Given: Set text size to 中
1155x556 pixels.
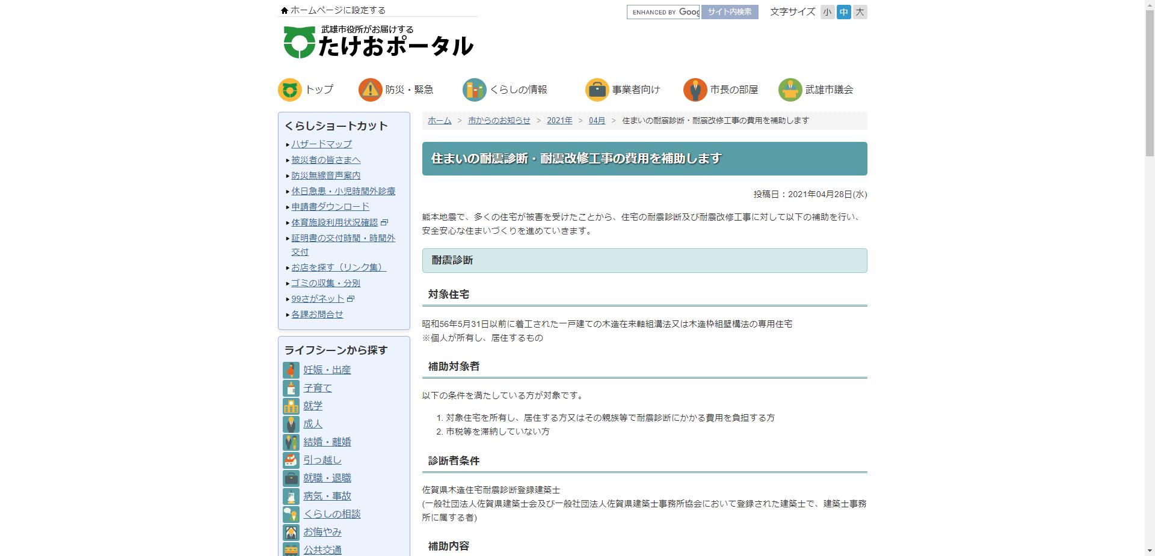Looking at the screenshot, I should coord(843,12).
